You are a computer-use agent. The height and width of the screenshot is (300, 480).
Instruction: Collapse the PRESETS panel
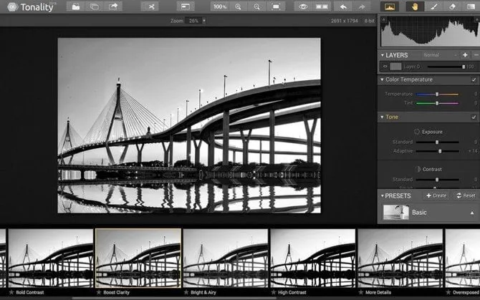(x=381, y=195)
